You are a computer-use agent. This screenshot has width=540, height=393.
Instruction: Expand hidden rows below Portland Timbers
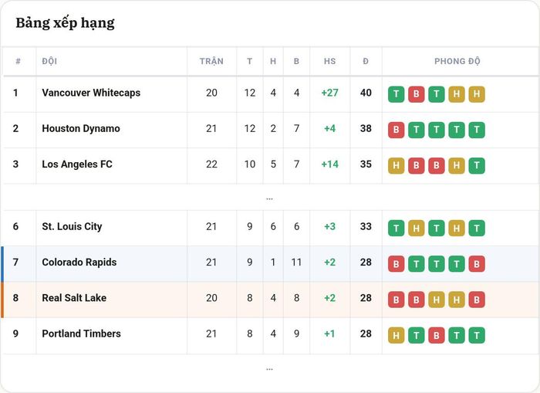[270, 369]
